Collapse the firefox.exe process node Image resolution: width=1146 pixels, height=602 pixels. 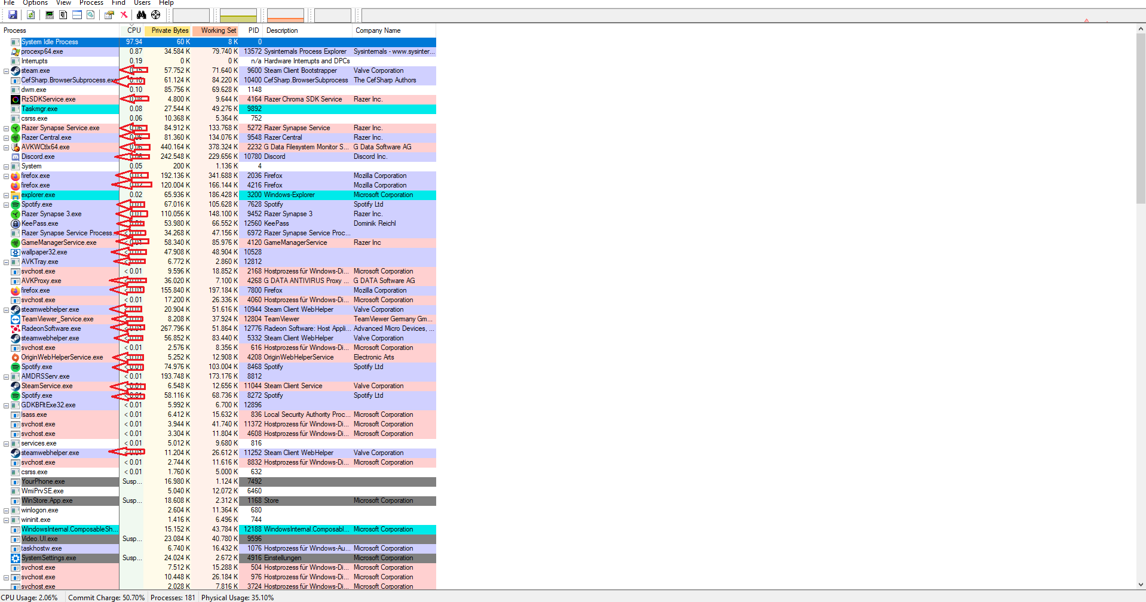[x=5, y=176]
